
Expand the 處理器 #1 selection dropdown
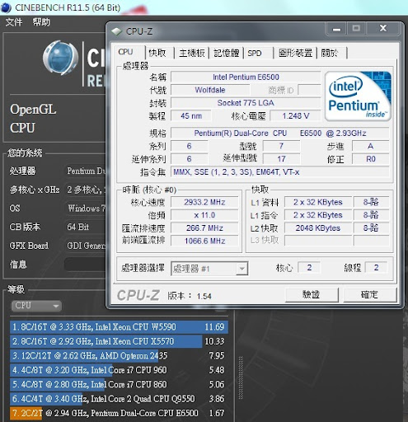coord(242,269)
